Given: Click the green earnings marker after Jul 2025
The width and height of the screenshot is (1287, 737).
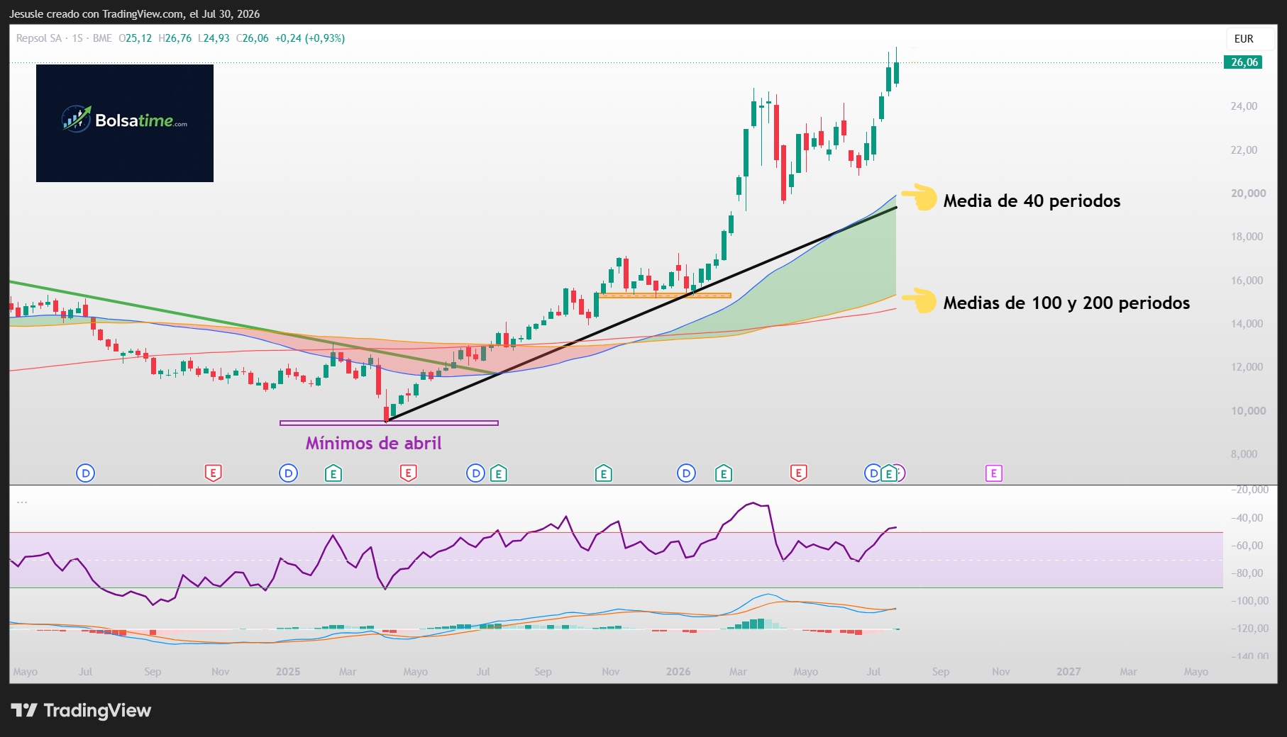Looking at the screenshot, I should (x=499, y=473).
